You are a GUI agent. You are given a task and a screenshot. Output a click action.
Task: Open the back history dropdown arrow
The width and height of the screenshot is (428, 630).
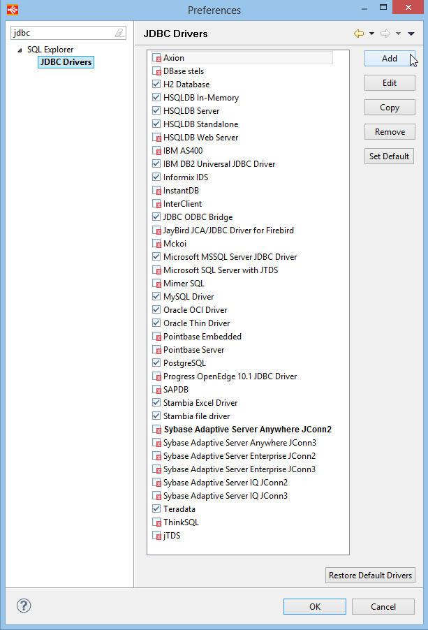click(371, 34)
